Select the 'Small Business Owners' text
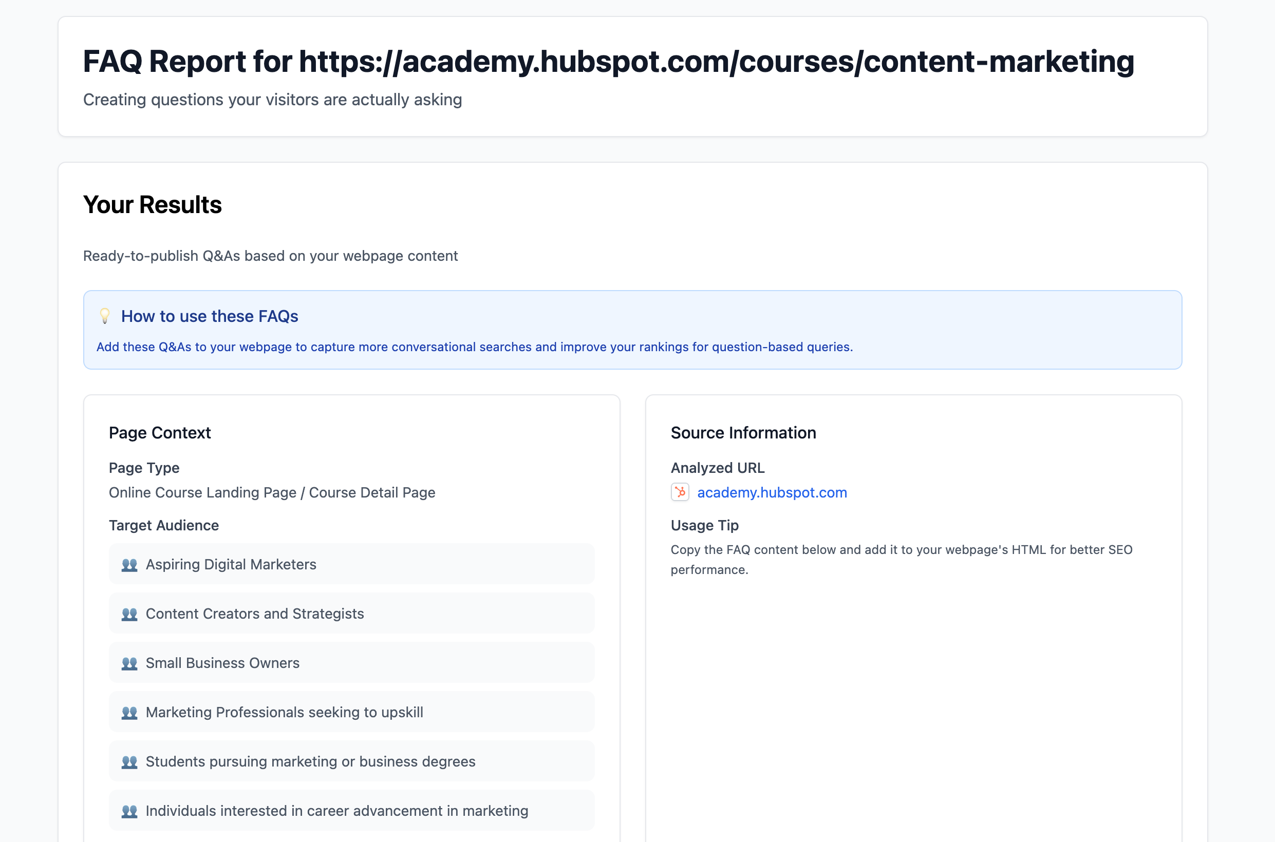The height and width of the screenshot is (842, 1275). coord(222,663)
